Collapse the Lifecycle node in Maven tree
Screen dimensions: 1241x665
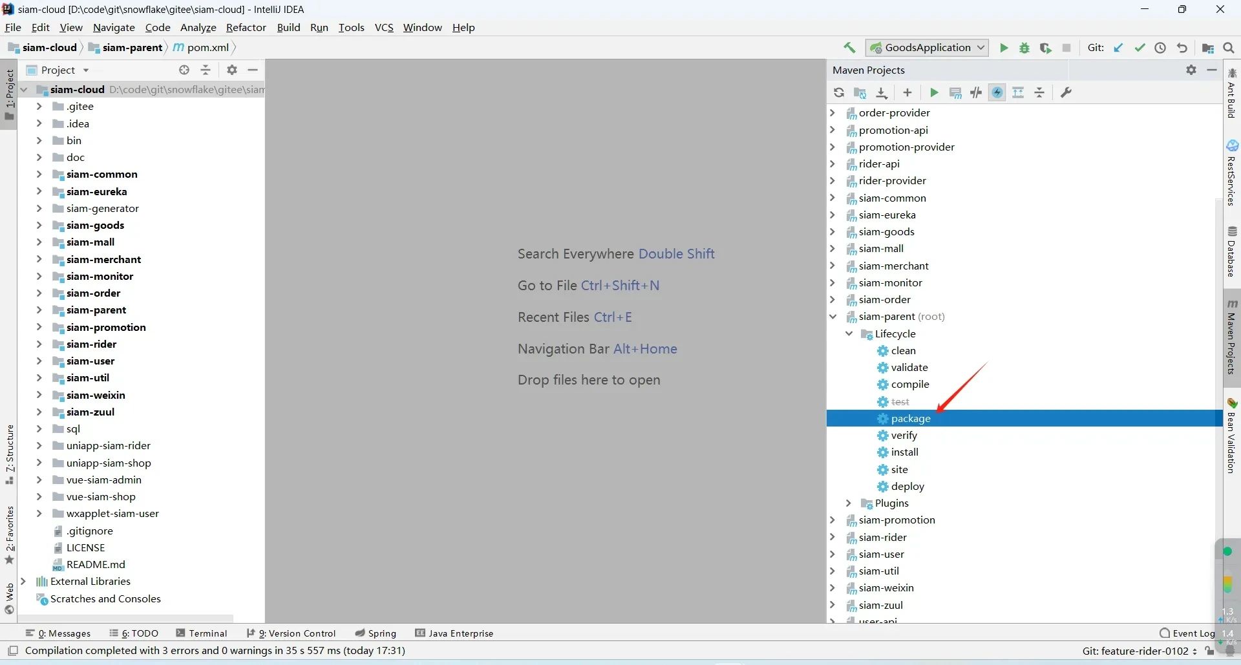pos(849,334)
